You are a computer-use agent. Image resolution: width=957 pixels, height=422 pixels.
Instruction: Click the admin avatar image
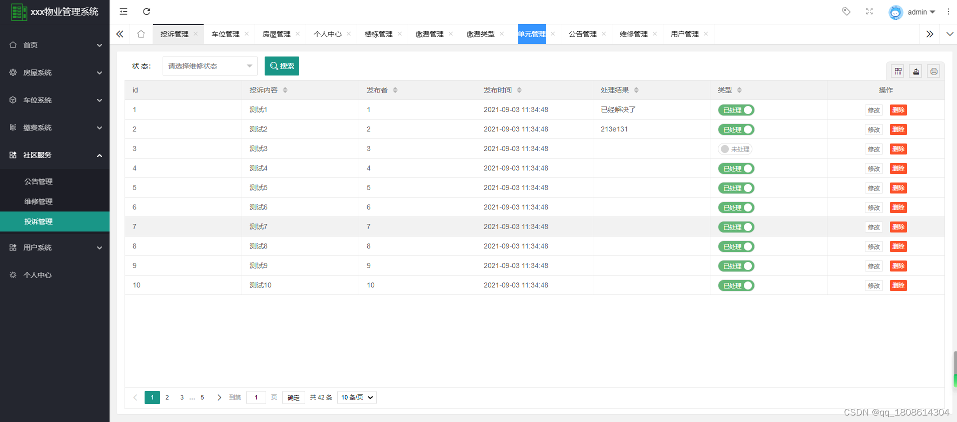[x=895, y=12]
